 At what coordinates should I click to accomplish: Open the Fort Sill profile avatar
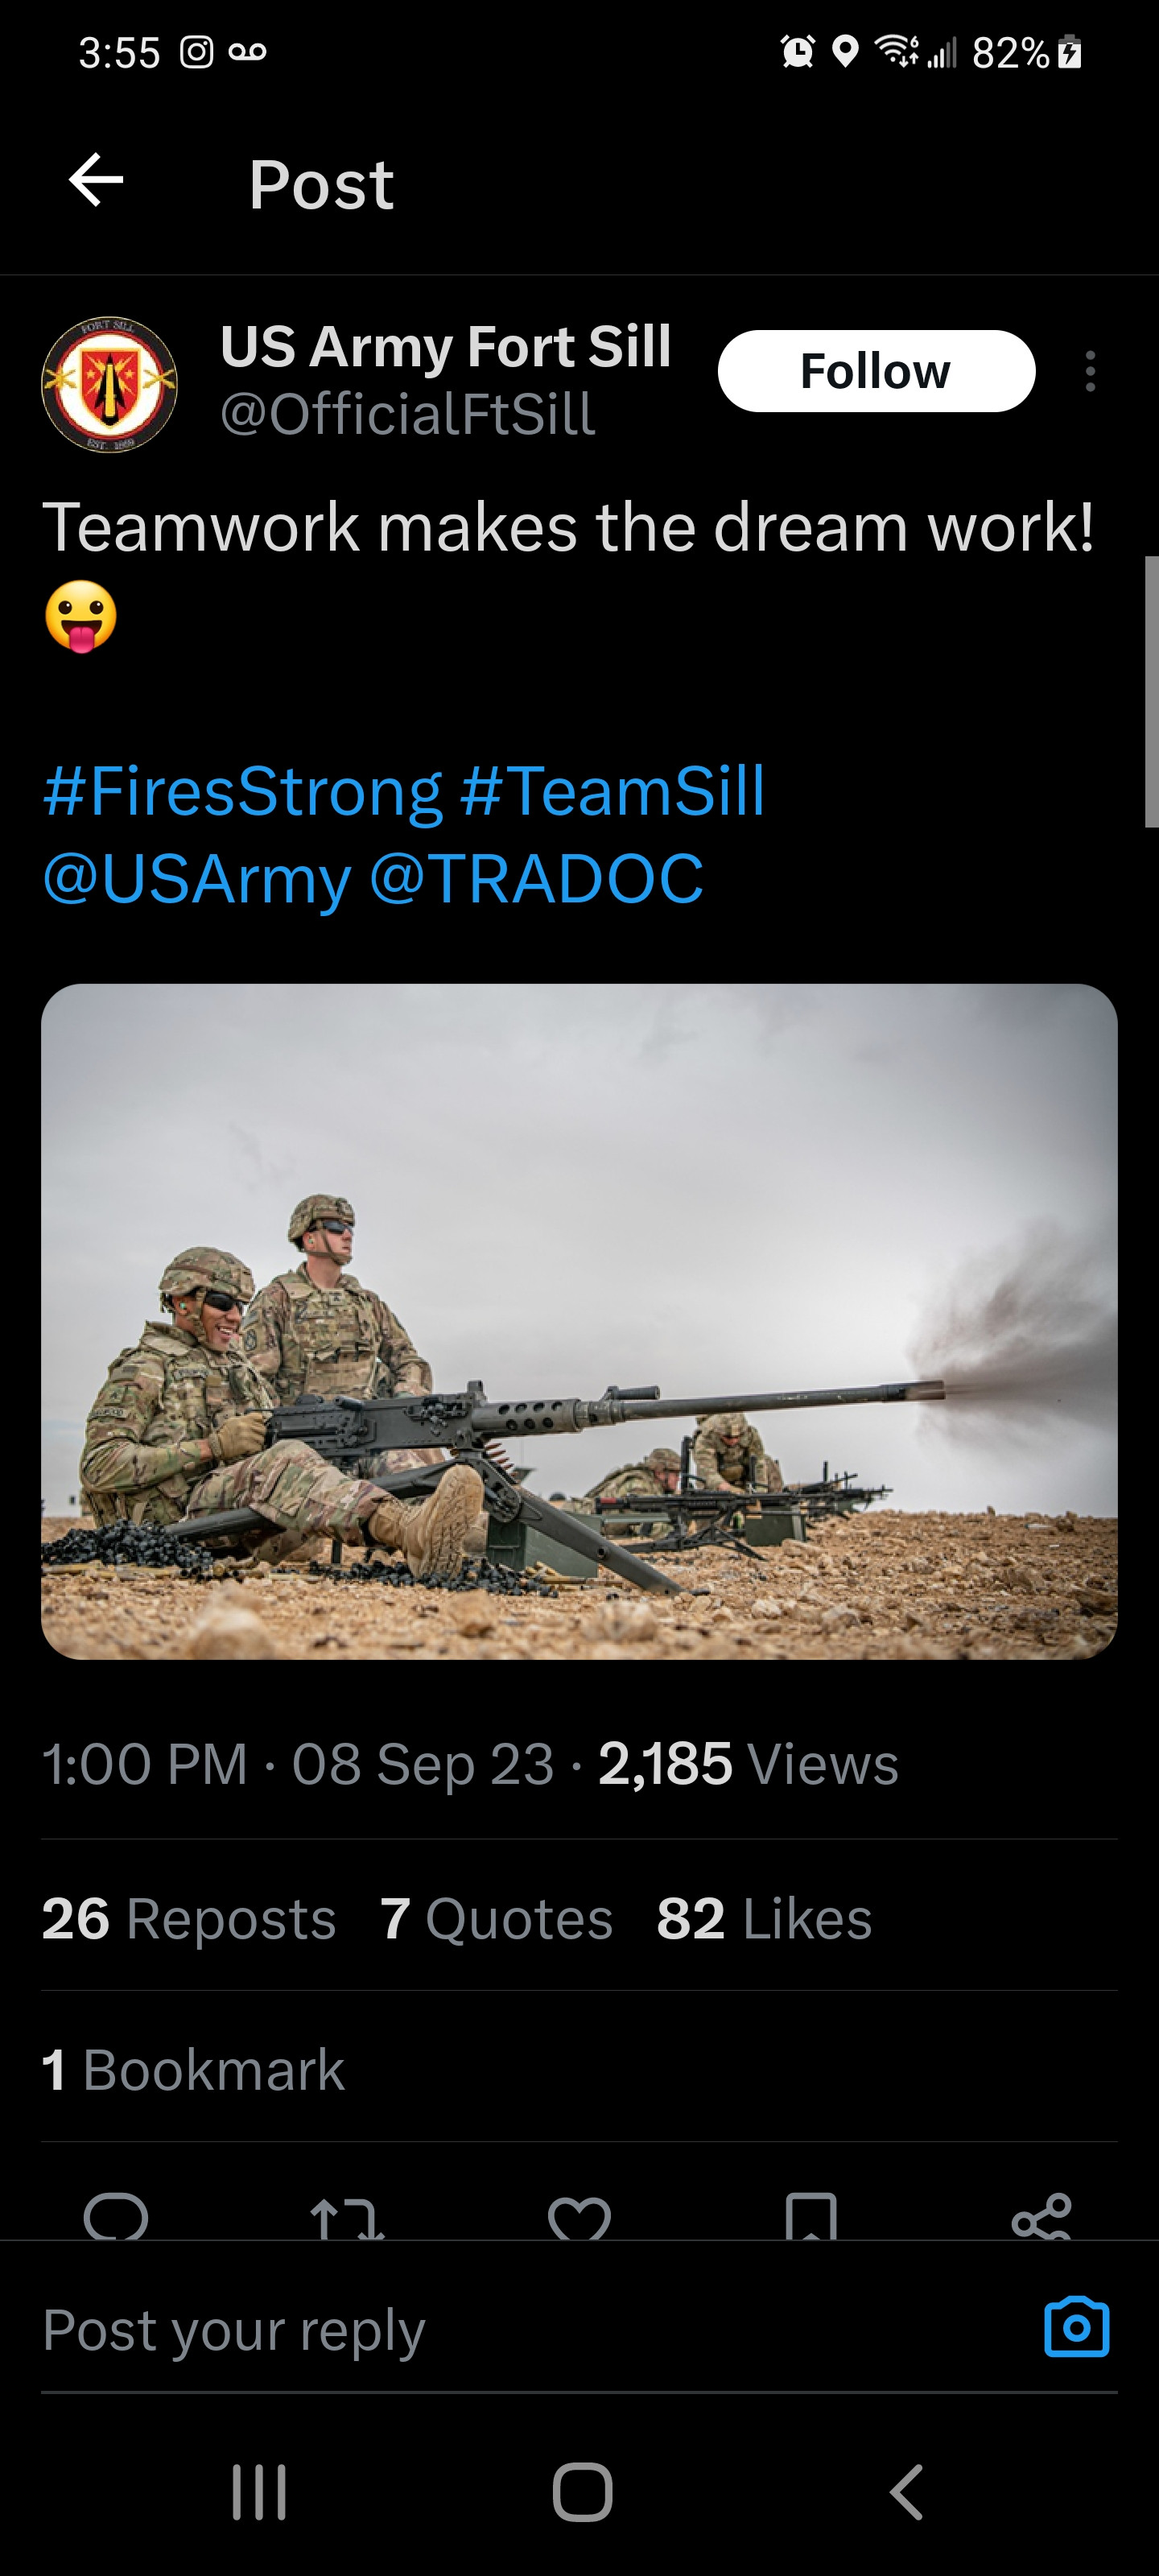109,385
